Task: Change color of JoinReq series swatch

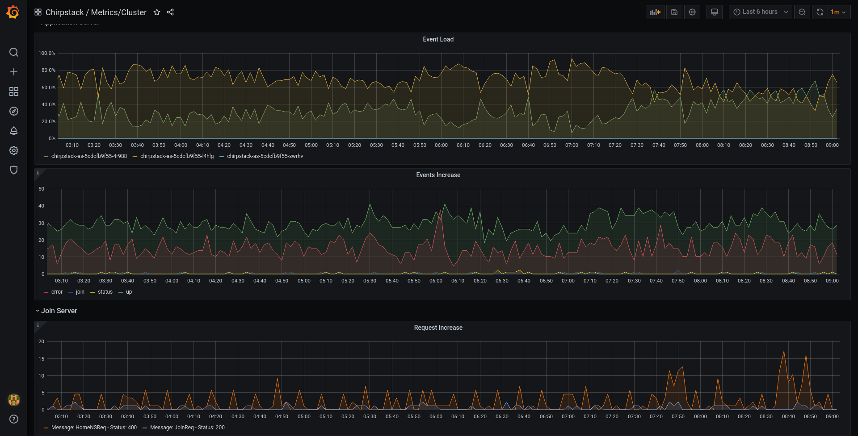Action: [145, 428]
